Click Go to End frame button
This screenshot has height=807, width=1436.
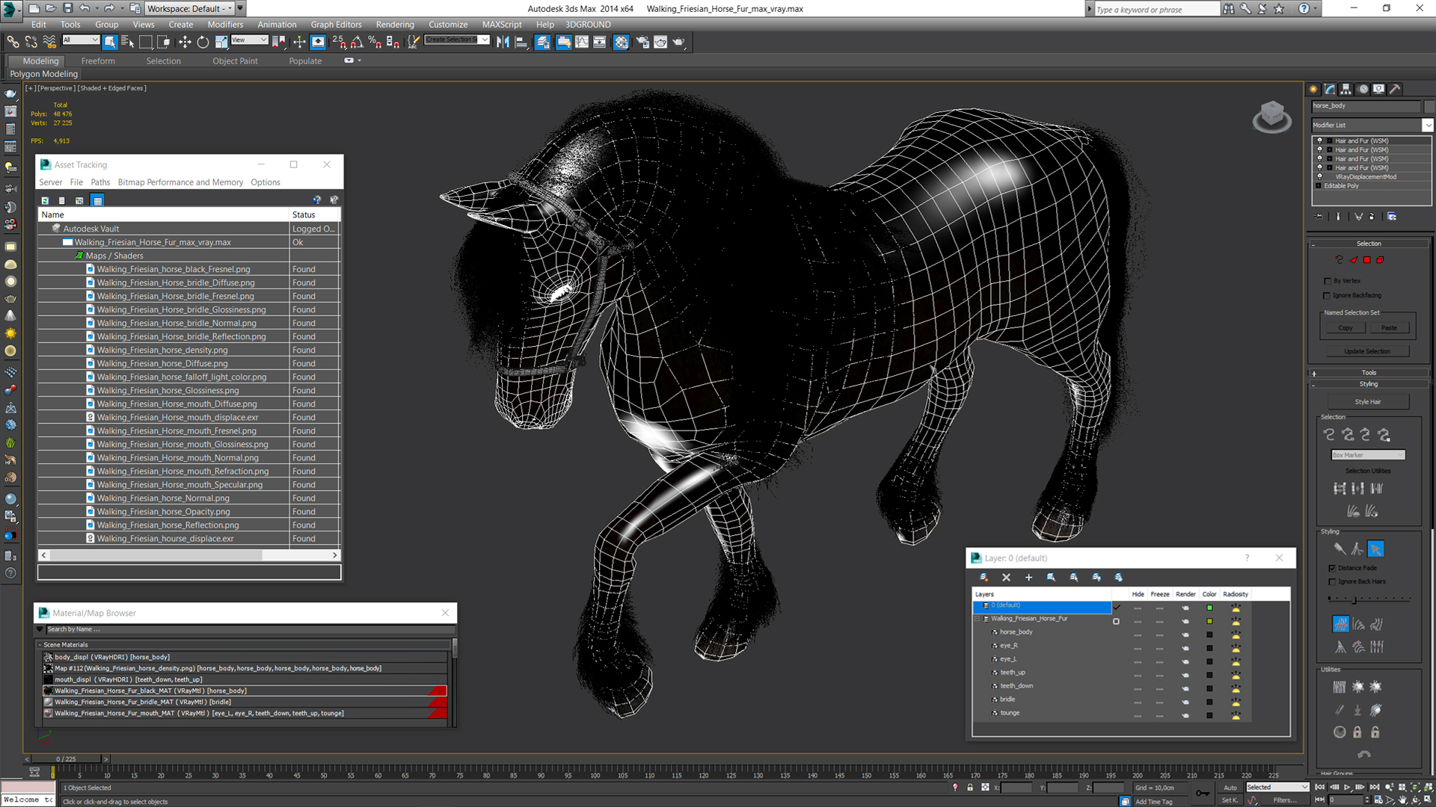tap(1374, 787)
